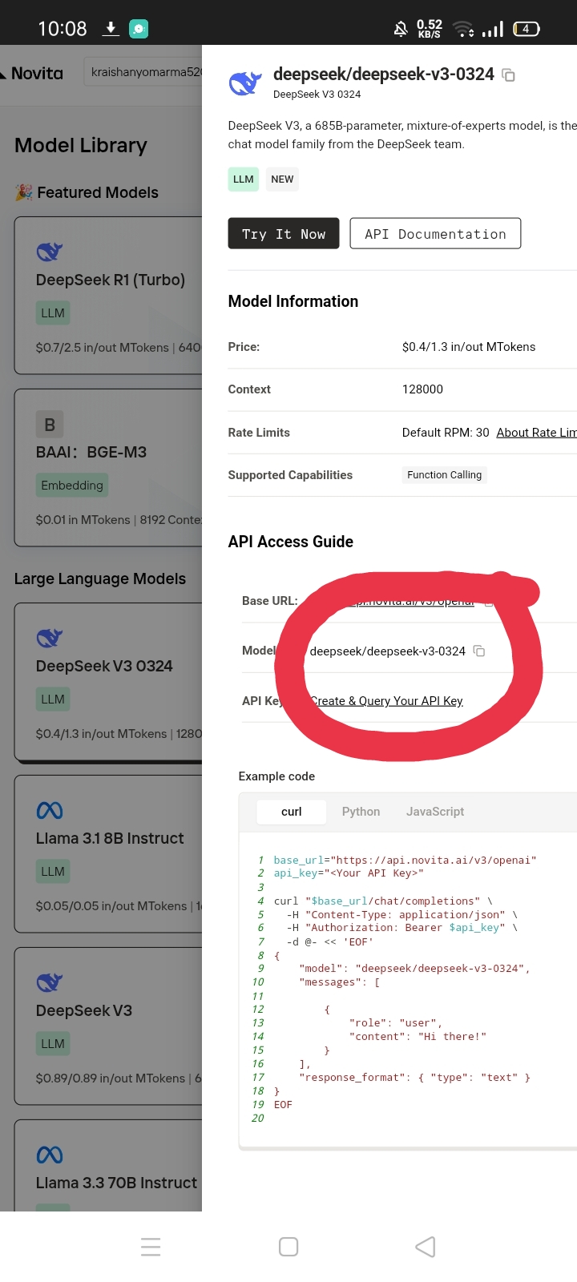Viewport: 577px width, 1282px height.
Task: Open the Android recent apps menu icon
Action: coord(151,1247)
